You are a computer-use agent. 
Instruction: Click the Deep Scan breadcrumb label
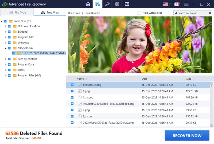click(74, 13)
